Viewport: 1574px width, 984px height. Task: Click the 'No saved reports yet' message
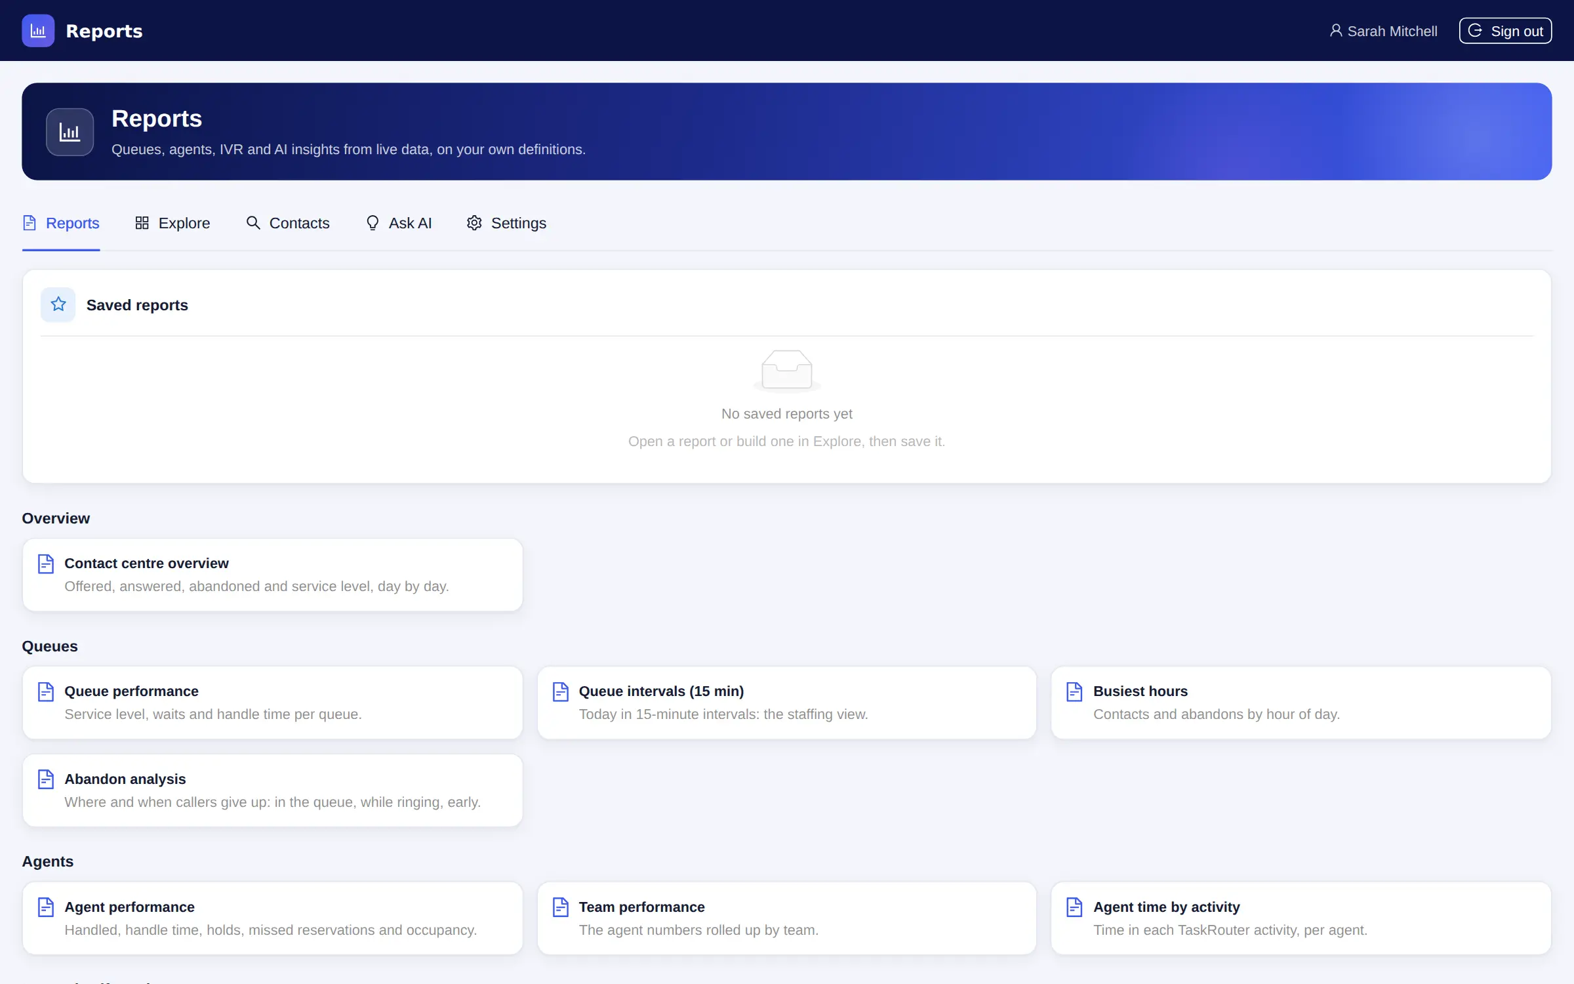tap(787, 414)
